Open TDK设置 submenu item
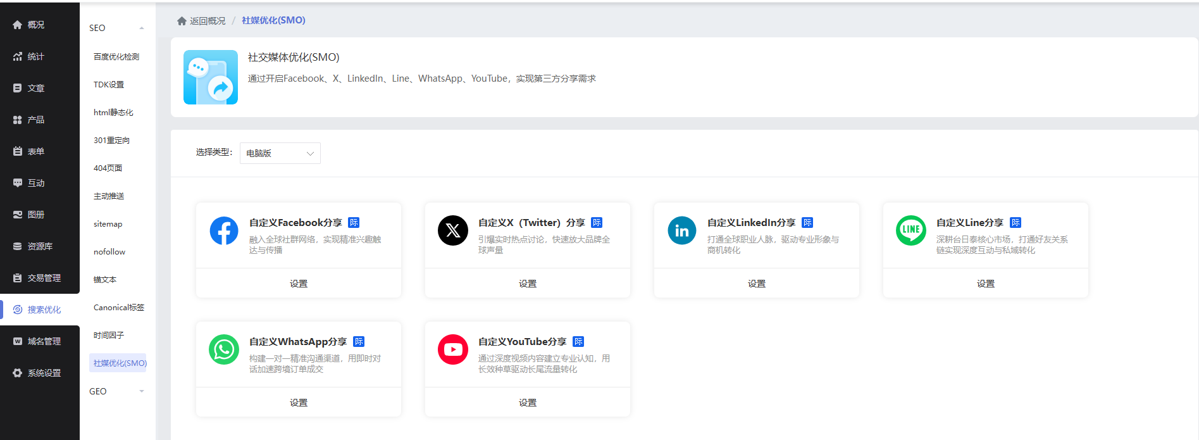 click(x=109, y=85)
